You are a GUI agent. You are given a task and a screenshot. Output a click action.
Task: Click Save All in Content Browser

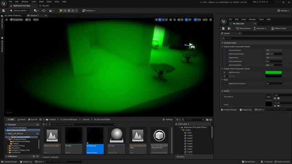tap(32, 119)
